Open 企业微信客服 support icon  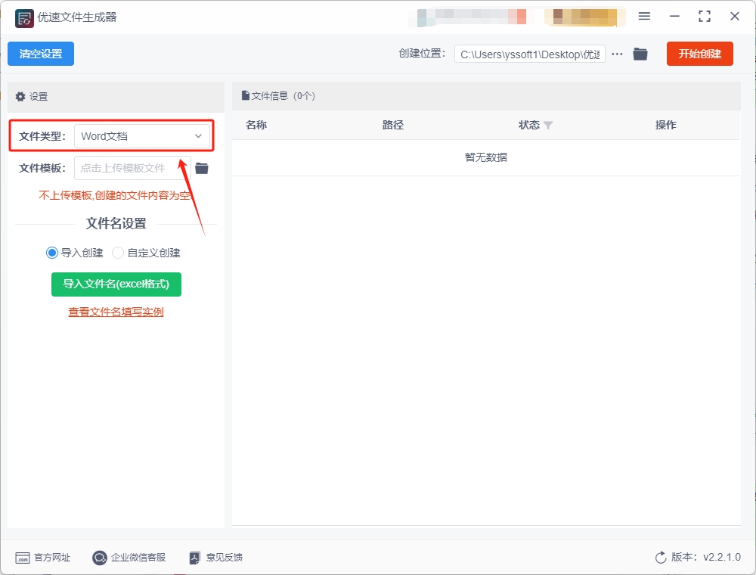(100, 558)
